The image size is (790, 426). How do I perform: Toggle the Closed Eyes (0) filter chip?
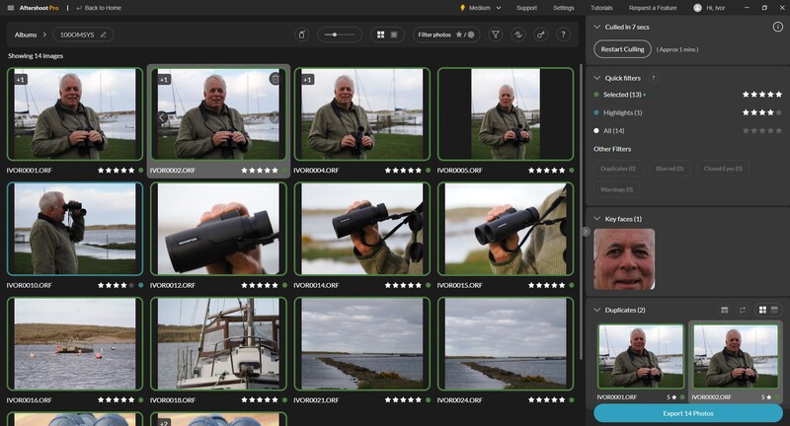723,169
